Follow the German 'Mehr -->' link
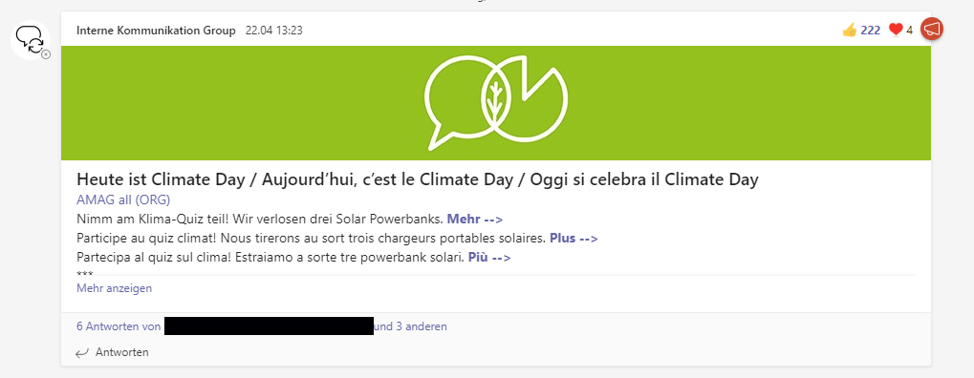The image size is (974, 378). tap(475, 220)
